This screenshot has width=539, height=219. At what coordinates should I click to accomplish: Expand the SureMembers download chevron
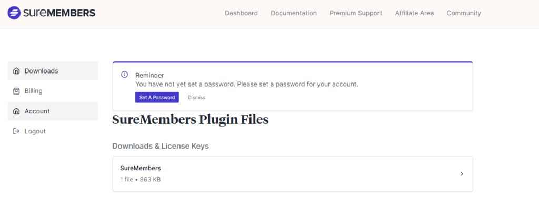(x=462, y=174)
